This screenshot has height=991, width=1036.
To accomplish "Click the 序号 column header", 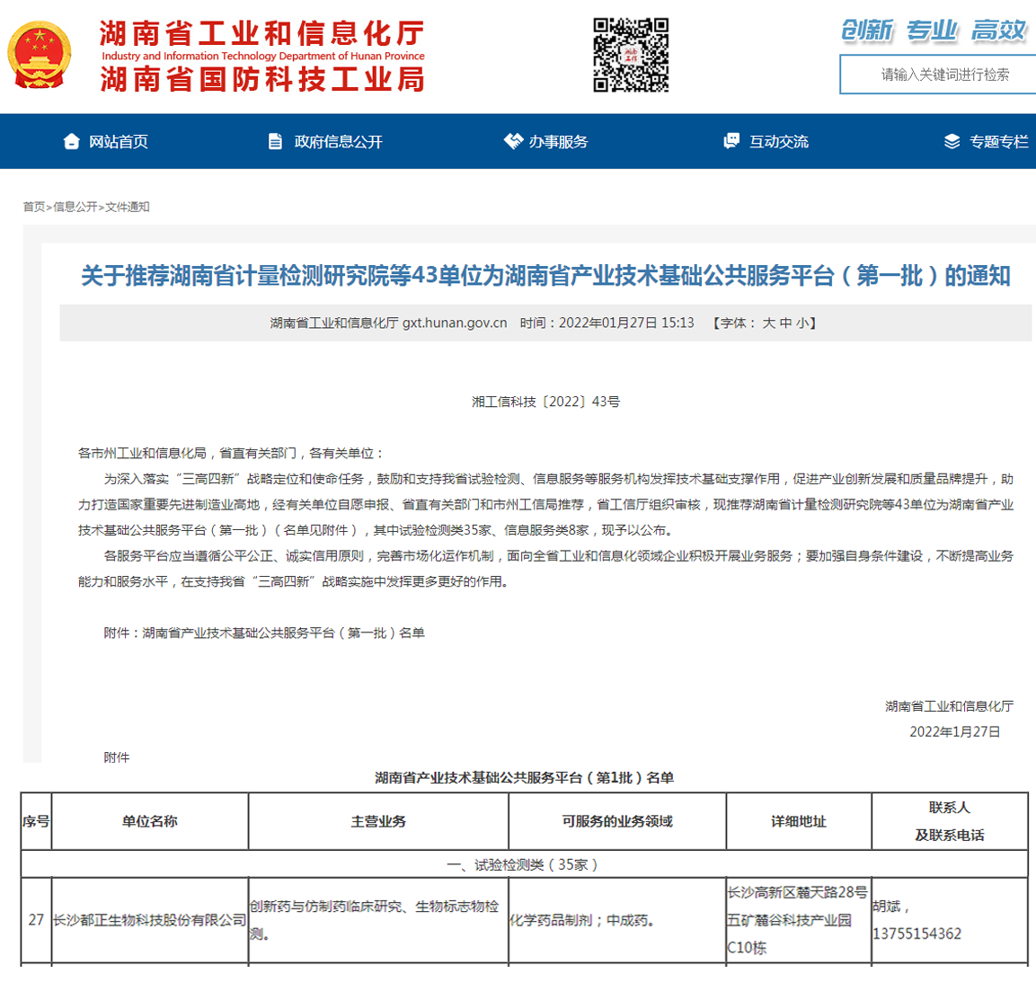I will pyautogui.click(x=36, y=821).
